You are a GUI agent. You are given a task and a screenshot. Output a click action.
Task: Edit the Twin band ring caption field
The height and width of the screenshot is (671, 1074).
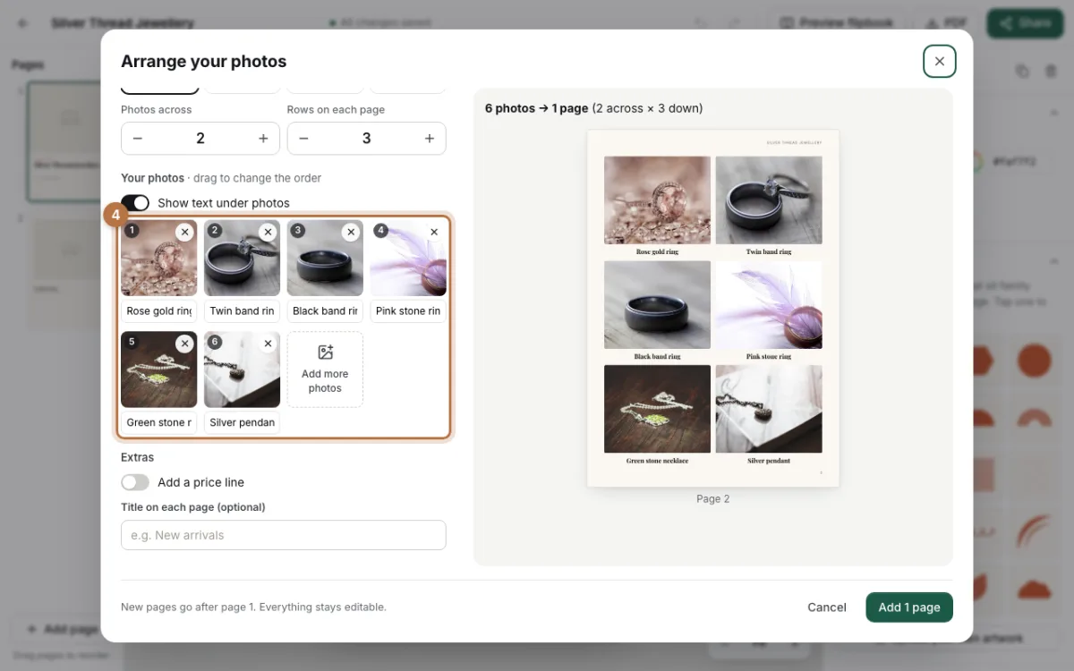pyautogui.click(x=242, y=311)
